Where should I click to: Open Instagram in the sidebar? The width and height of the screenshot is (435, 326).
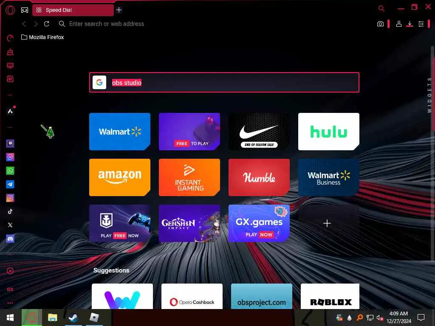pyautogui.click(x=10, y=198)
